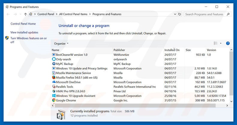The image size is (237, 125).
Task: Select MyPC Backup program name
Action: [x=64, y=64]
